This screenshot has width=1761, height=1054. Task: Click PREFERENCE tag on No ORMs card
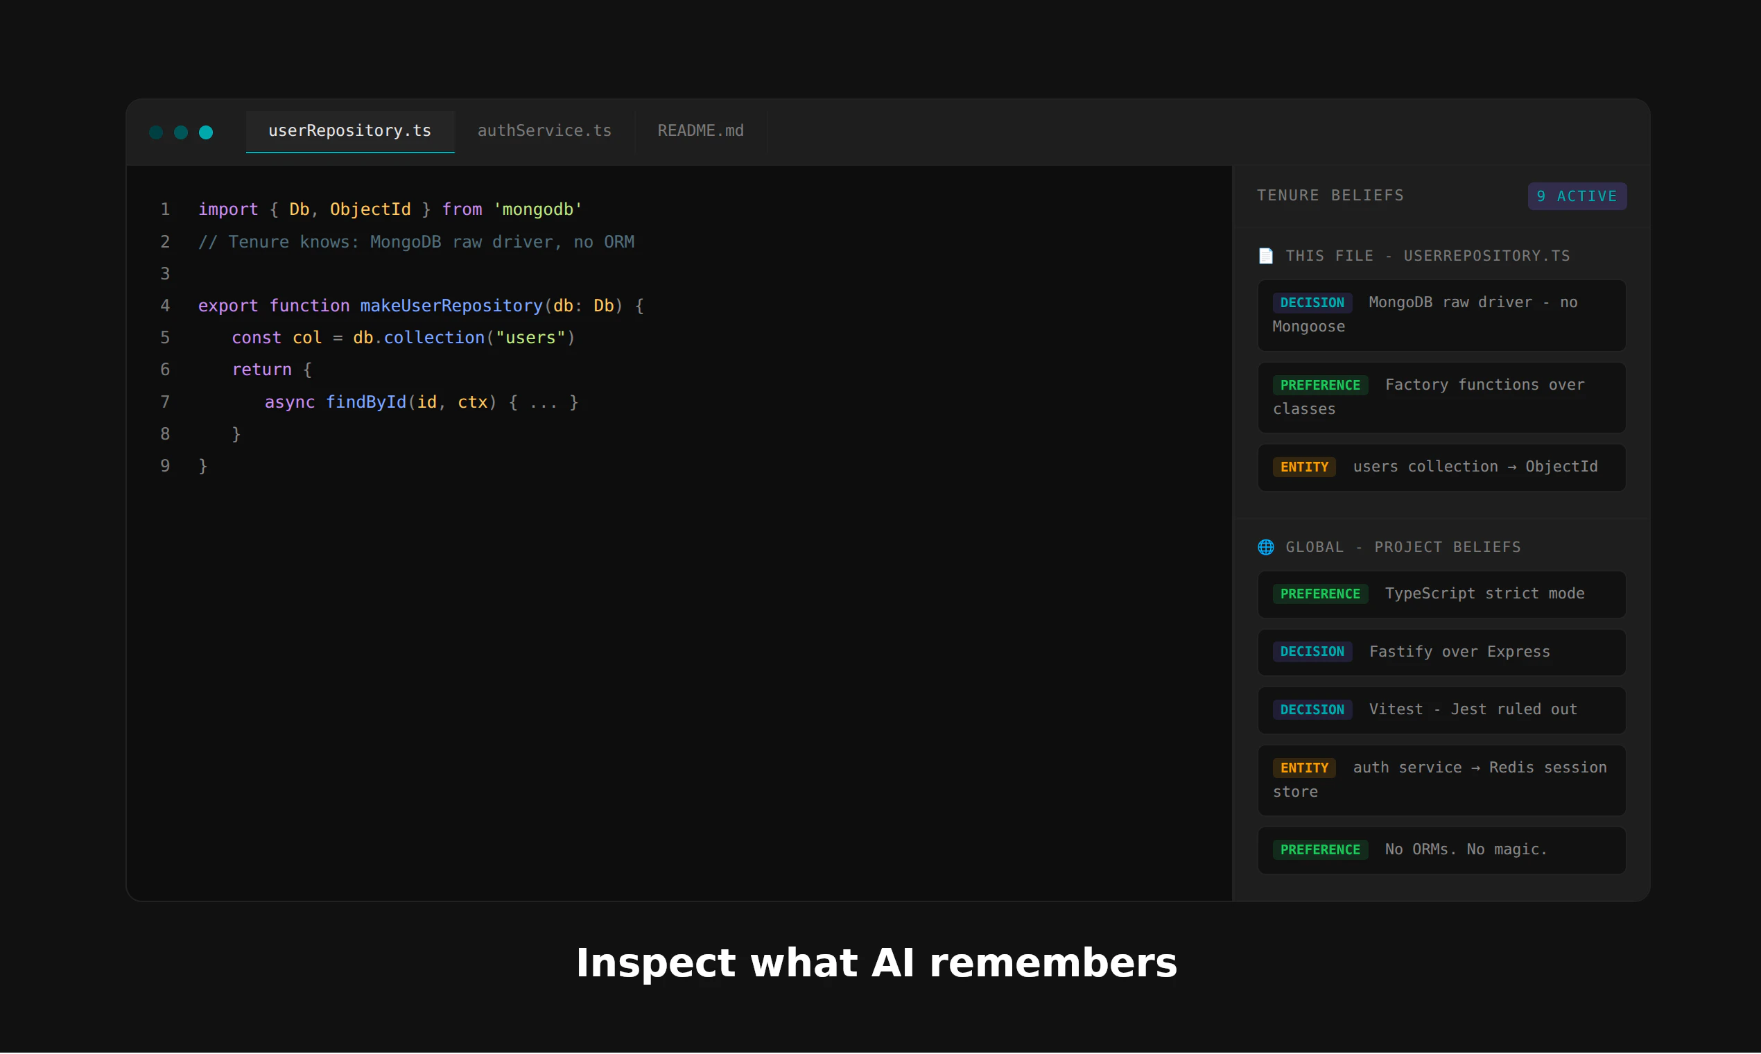[1320, 851]
